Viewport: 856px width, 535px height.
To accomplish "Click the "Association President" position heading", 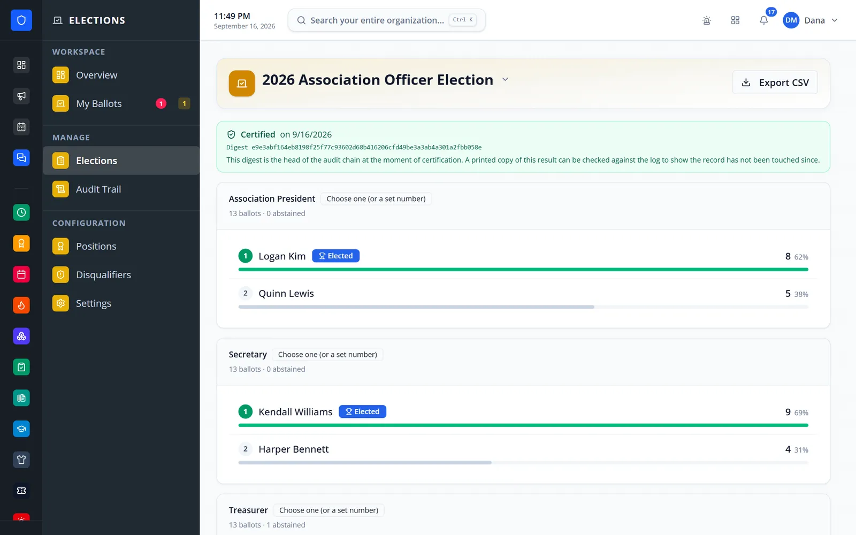I will pos(272,198).
